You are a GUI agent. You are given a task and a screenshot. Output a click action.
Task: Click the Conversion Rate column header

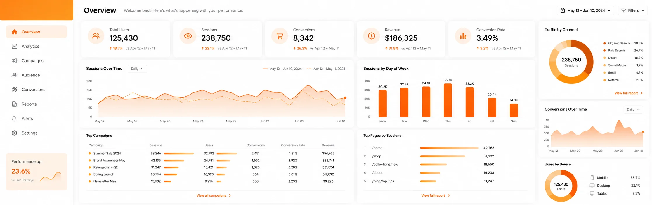tap(293, 145)
